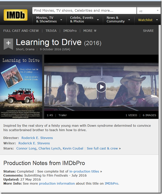The height and width of the screenshot is (194, 162).
Task: Open director Roderick E. Stevens link
Action: (37, 138)
